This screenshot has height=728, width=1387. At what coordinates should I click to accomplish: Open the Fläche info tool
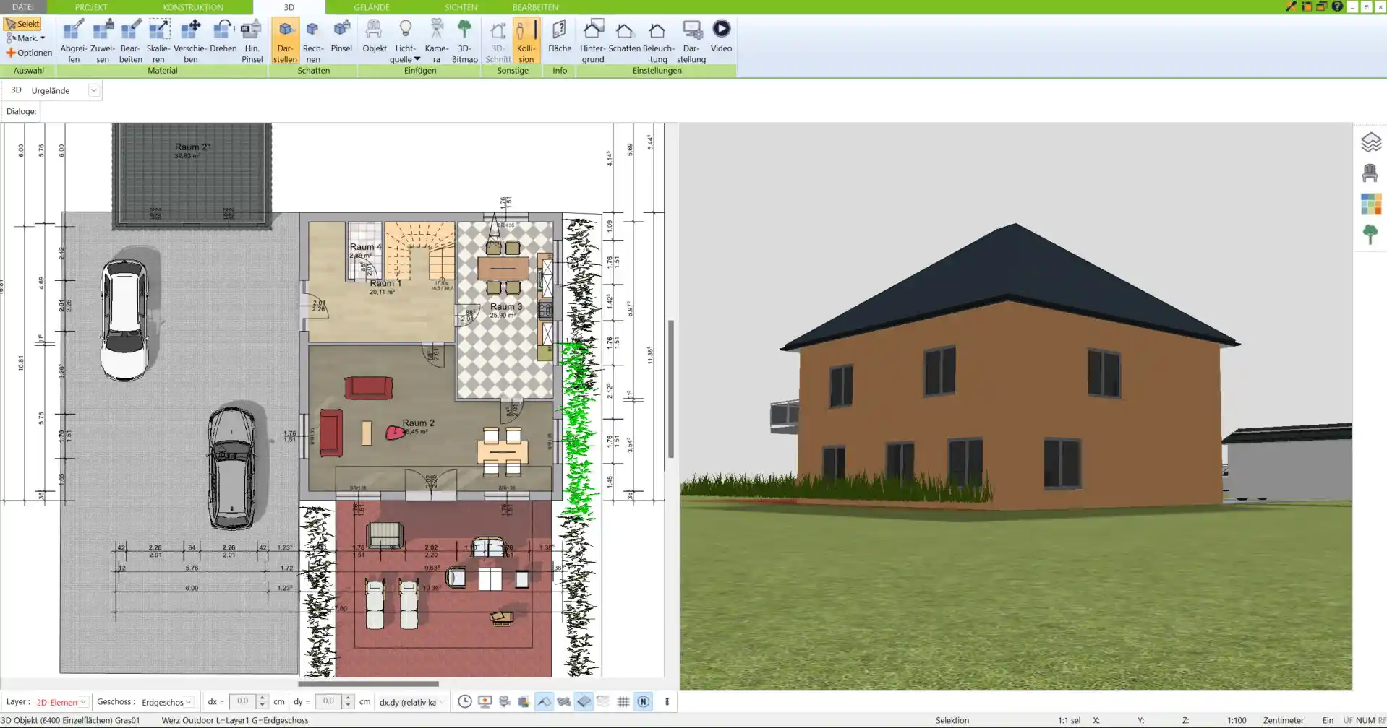(559, 36)
